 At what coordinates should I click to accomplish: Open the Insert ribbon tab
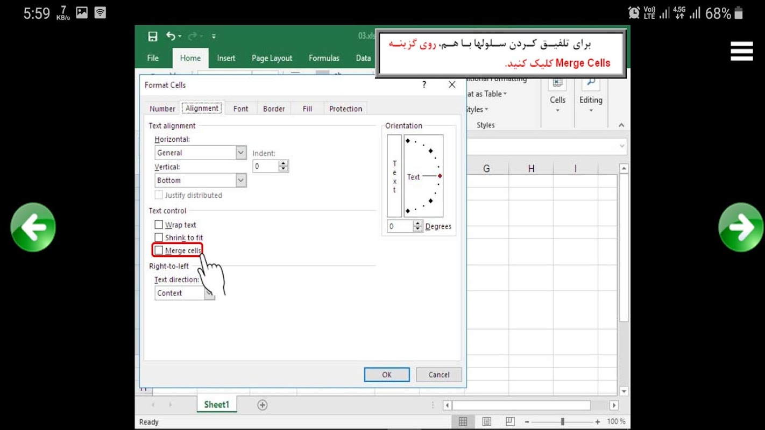tap(226, 58)
